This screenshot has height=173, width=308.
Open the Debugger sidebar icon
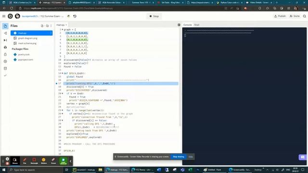pyautogui.click(x=5, y=40)
